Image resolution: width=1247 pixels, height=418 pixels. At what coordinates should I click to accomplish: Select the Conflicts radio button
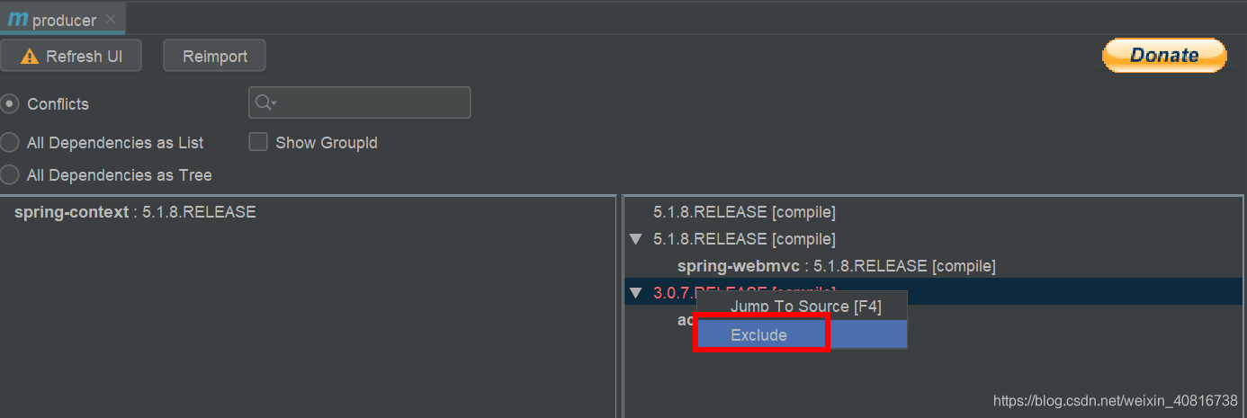[x=10, y=104]
